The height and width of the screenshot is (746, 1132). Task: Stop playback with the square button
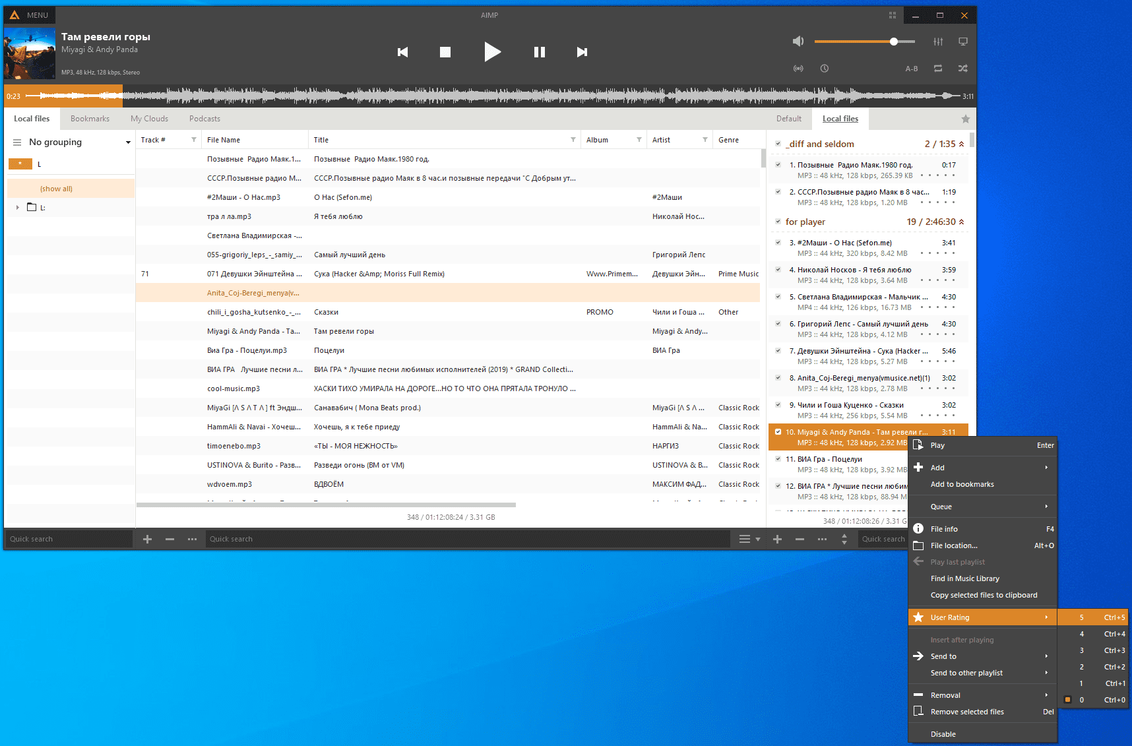click(x=445, y=52)
